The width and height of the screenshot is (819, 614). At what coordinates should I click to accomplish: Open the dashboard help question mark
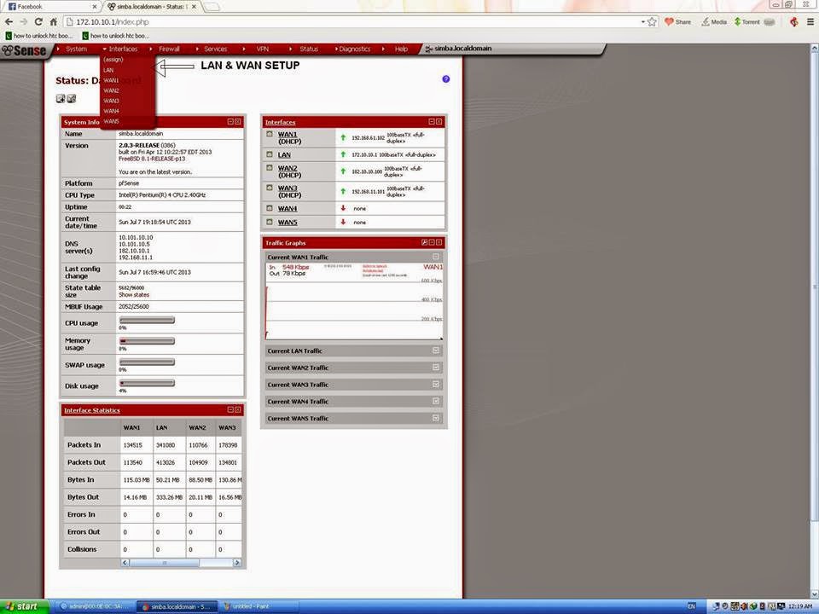pos(445,78)
